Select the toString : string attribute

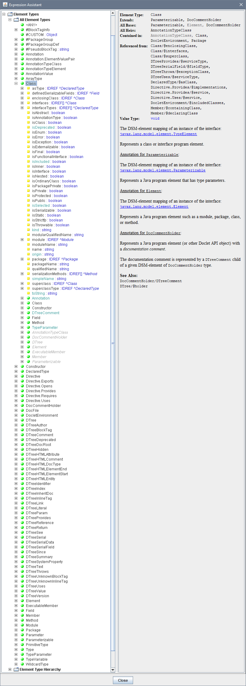pos(45,293)
